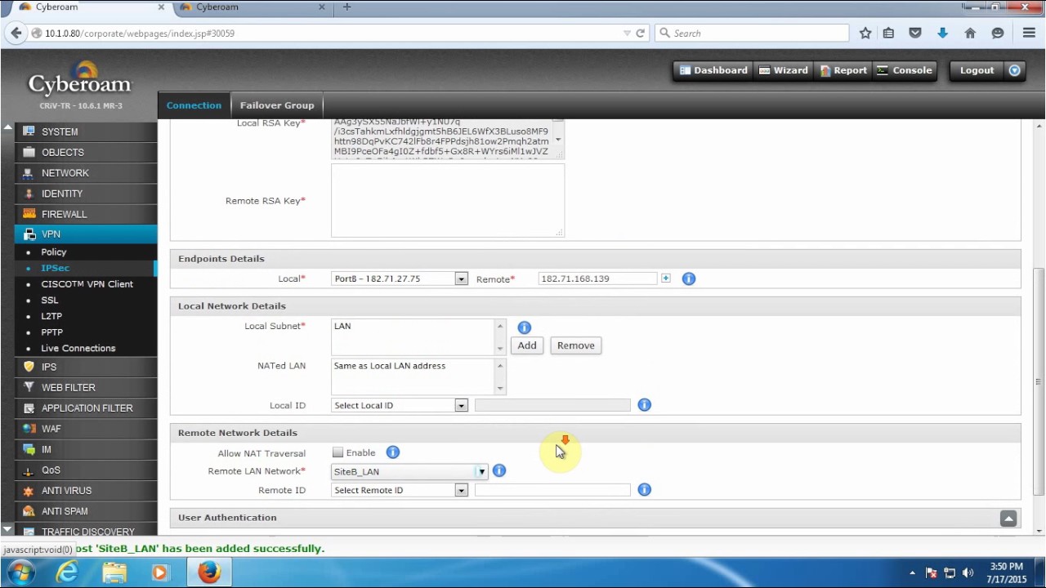Open the QoS sidebar section
The image size is (1046, 588).
tap(86, 470)
